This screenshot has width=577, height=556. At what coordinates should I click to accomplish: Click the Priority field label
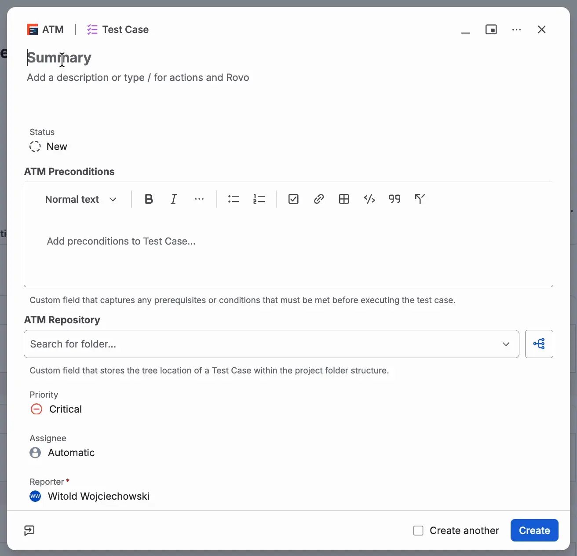(44, 395)
